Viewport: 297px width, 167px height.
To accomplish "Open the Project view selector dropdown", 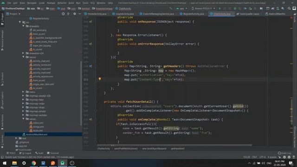I will 13,14.
